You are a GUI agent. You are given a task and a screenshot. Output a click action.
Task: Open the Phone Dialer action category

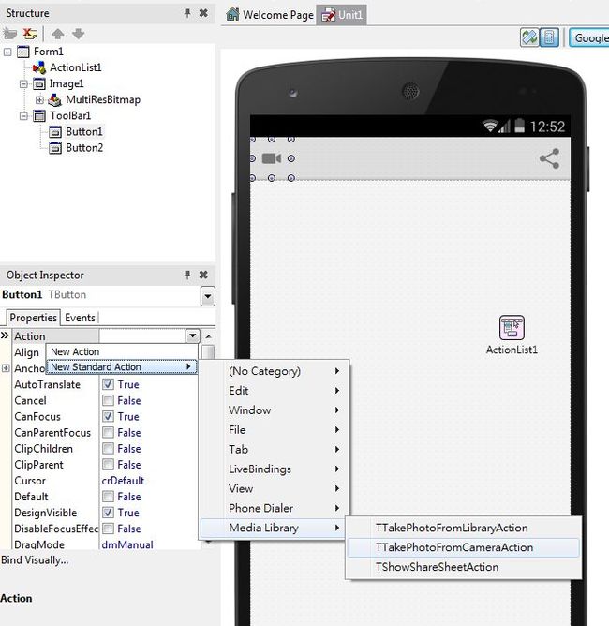(x=274, y=508)
